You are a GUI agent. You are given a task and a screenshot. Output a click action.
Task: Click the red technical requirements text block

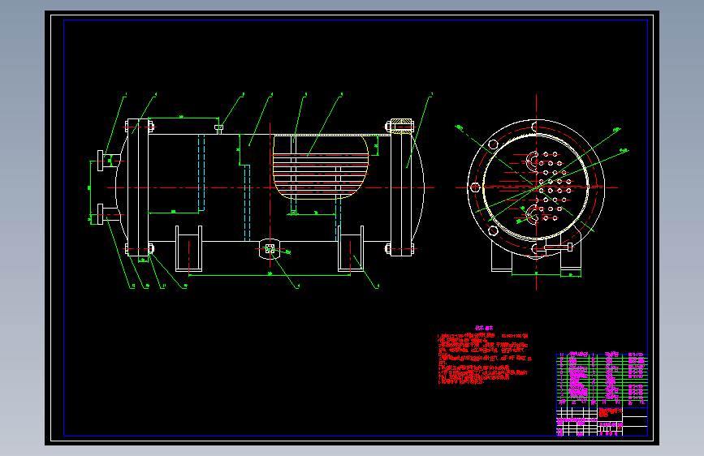(484, 359)
